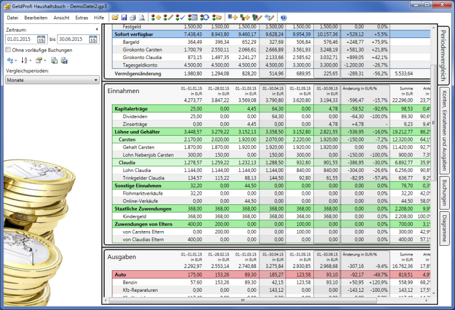
Task: Open calendar picker for end date 30.06.2015
Action: point(93,40)
